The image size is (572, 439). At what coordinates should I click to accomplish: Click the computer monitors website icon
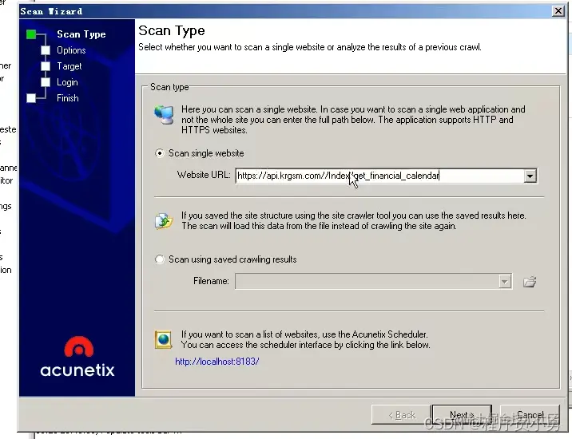(x=164, y=114)
